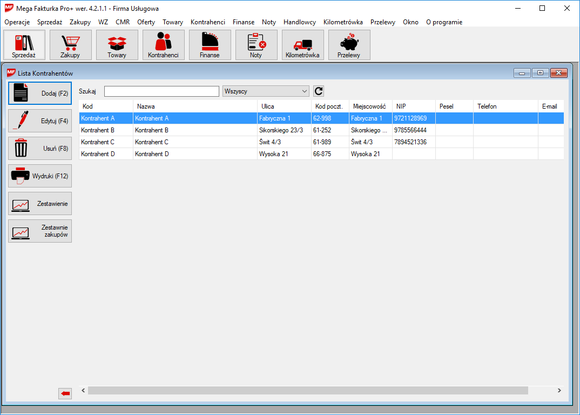Click the horizontal scrollbar right arrow

point(559,390)
